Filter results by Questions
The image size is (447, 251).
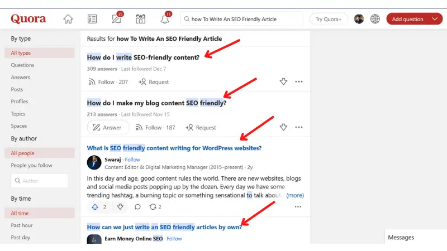coord(22,65)
